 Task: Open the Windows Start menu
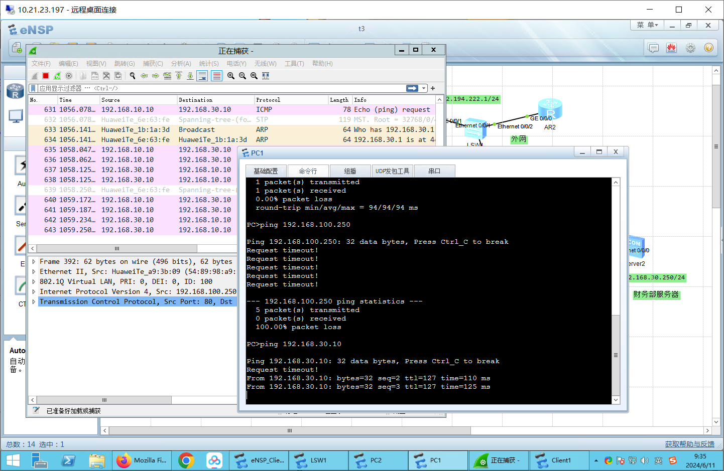[13, 460]
